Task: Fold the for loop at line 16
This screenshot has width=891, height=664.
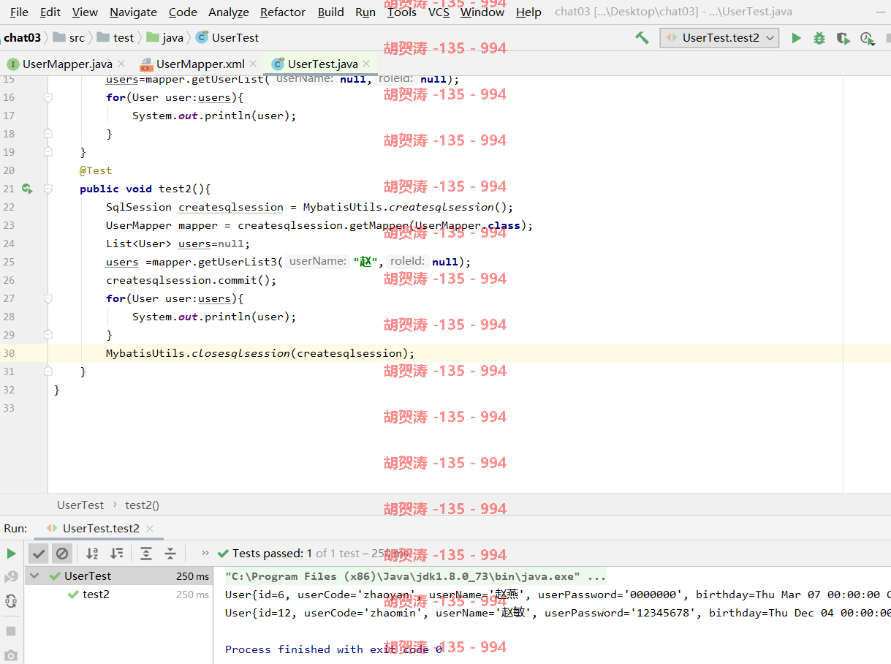Action: (48, 97)
